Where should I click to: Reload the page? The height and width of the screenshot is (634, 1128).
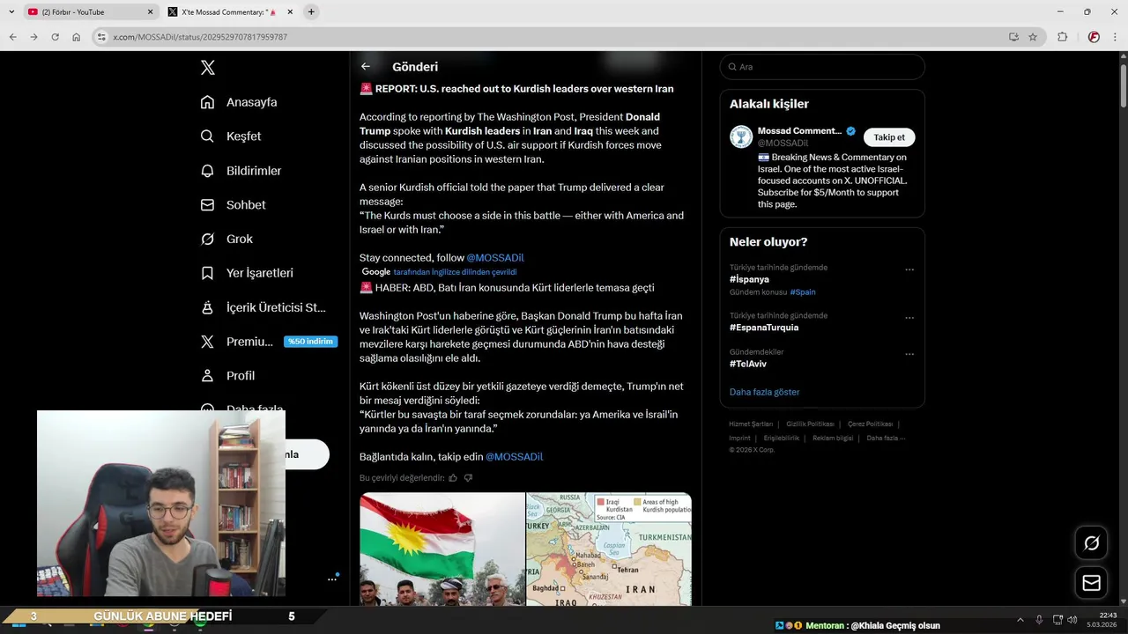(x=55, y=37)
